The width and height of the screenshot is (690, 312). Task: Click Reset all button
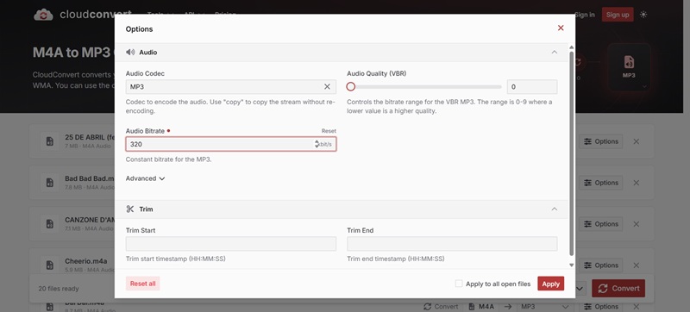click(x=142, y=284)
